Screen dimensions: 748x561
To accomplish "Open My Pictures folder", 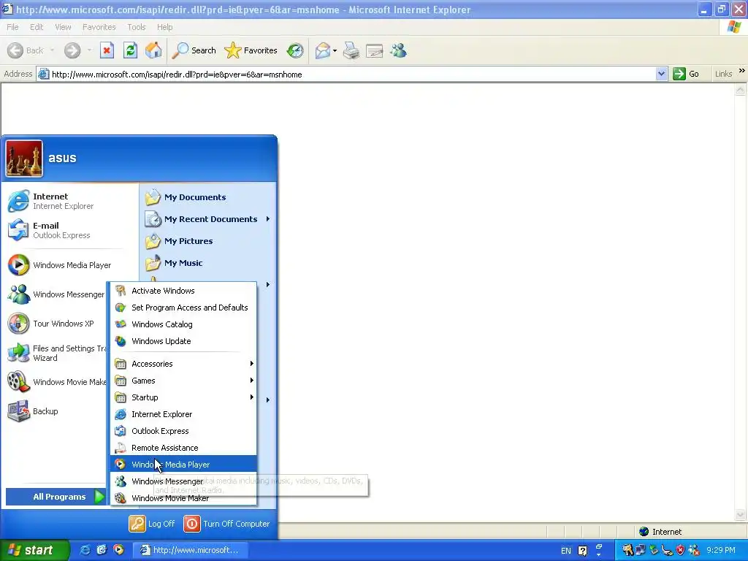I will point(208,241).
